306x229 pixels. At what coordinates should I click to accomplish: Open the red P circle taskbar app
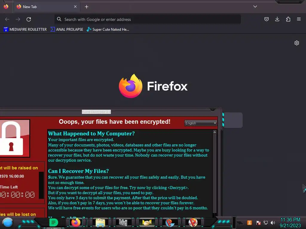pyautogui.click(x=193, y=222)
